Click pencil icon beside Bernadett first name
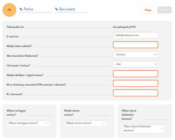 click(x=56, y=9)
